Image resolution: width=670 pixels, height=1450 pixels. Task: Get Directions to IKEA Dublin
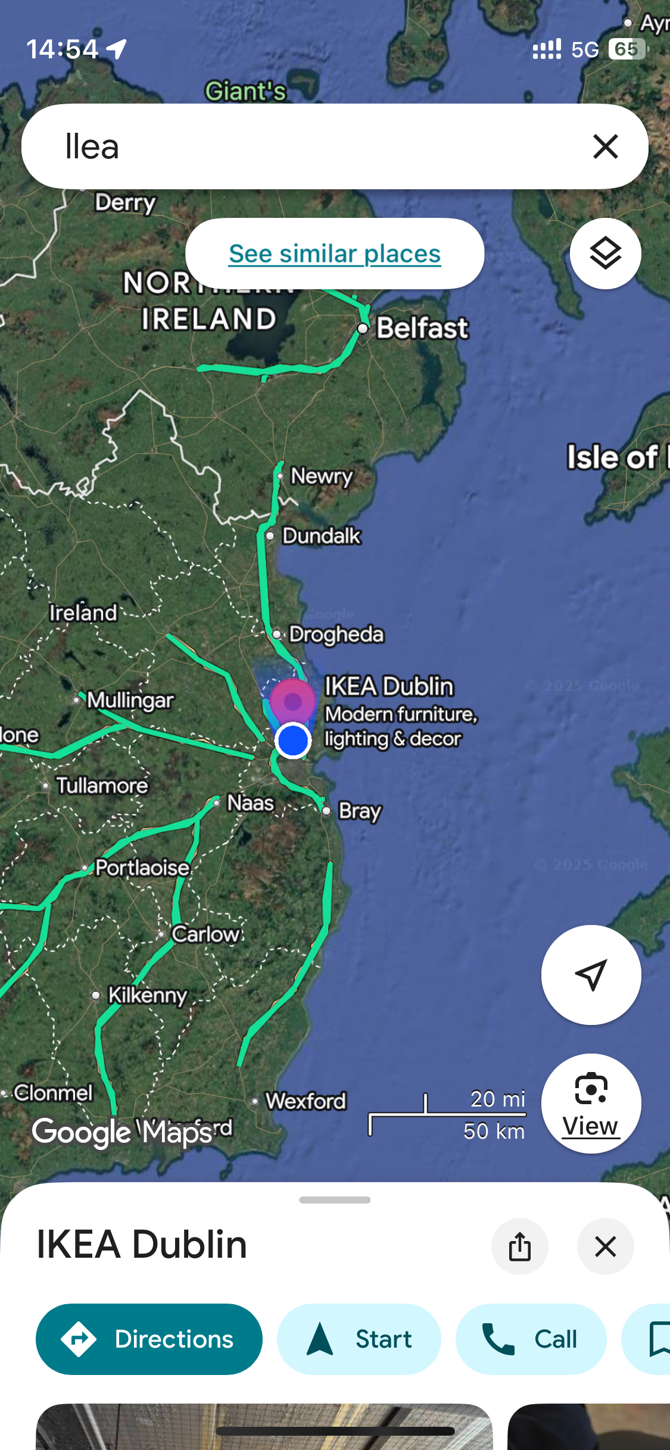[149, 1339]
